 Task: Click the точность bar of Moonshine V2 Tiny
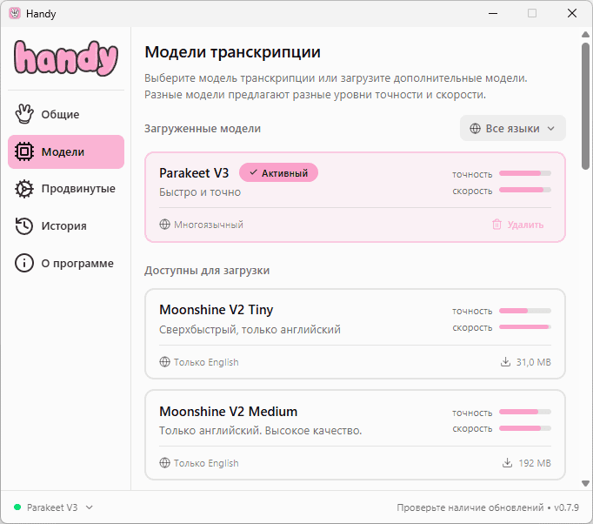coord(524,311)
